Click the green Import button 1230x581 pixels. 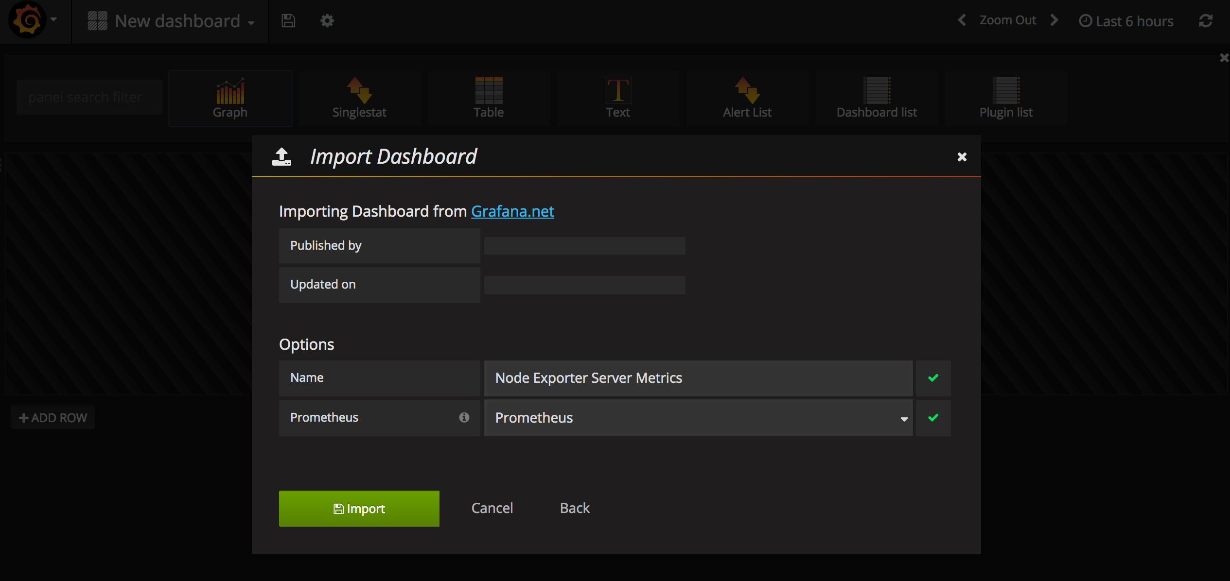[359, 508]
